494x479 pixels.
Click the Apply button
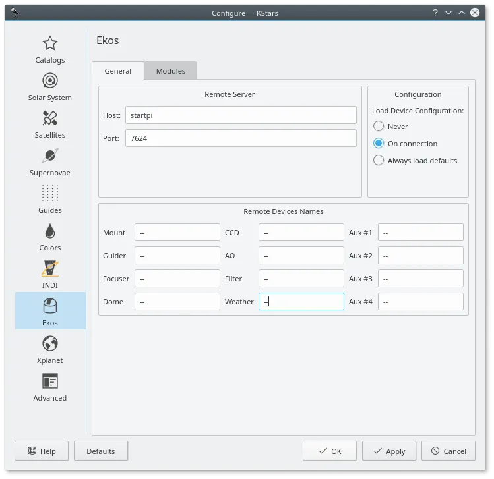click(x=389, y=451)
